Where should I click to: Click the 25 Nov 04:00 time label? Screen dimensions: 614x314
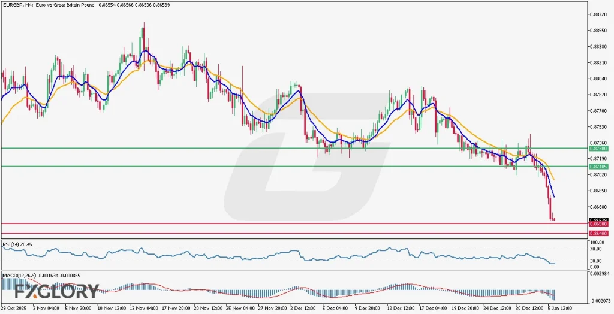[241, 308]
